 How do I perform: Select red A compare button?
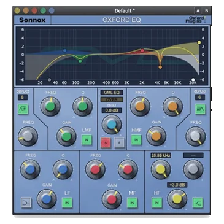click(x=106, y=143)
